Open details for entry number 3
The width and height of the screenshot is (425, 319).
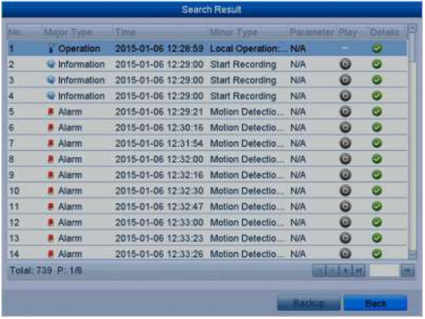point(377,80)
